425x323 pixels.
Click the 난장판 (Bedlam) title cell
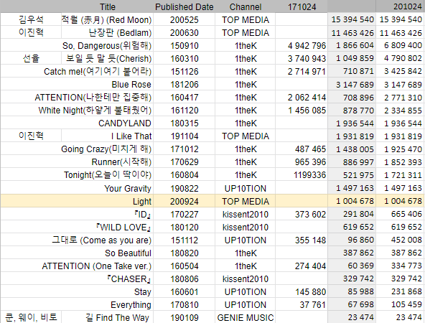[x=108, y=32]
